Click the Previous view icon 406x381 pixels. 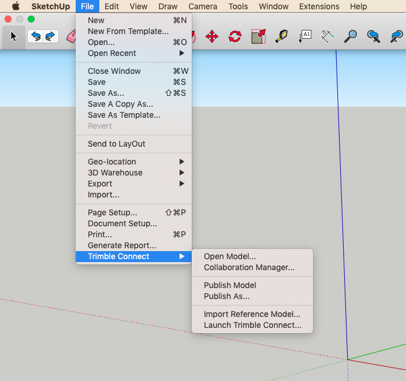[x=374, y=36]
